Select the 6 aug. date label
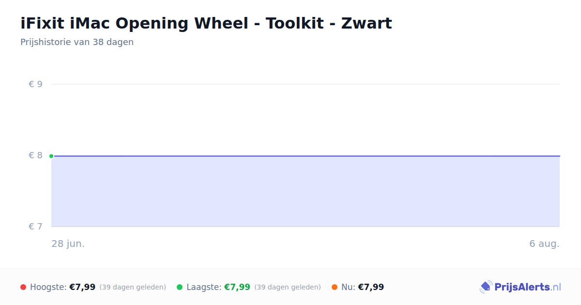This screenshot has width=581, height=305. (x=544, y=244)
